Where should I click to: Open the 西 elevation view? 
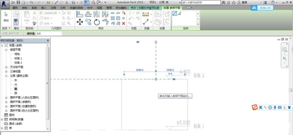point(16,93)
